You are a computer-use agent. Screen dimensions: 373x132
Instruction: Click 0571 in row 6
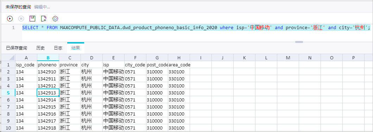(x=135, y=100)
